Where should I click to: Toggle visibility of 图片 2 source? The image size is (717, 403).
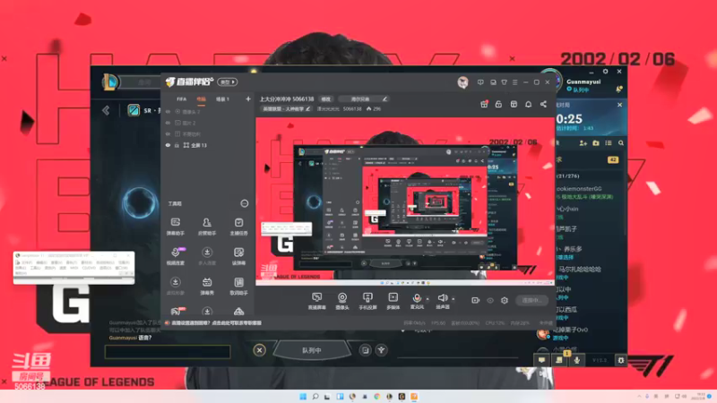point(168,123)
